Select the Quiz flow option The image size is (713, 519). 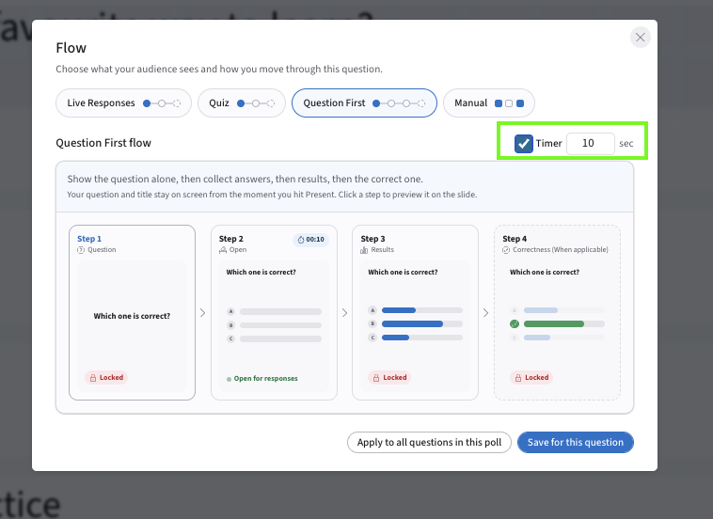242,103
